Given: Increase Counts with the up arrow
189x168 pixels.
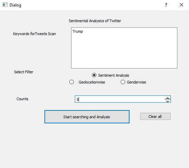Looking at the screenshot, I should 167,97.
